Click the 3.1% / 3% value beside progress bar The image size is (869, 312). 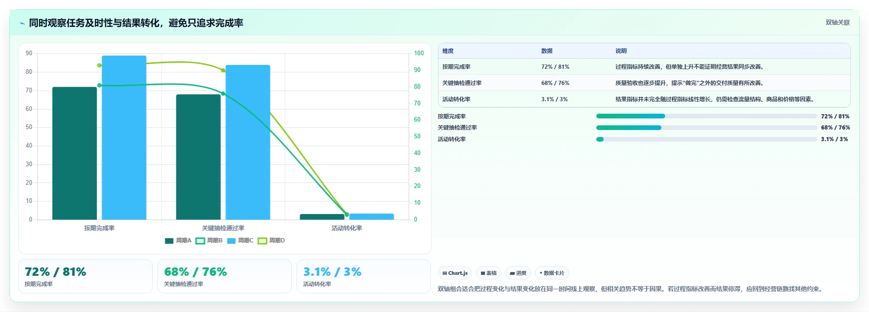click(835, 139)
